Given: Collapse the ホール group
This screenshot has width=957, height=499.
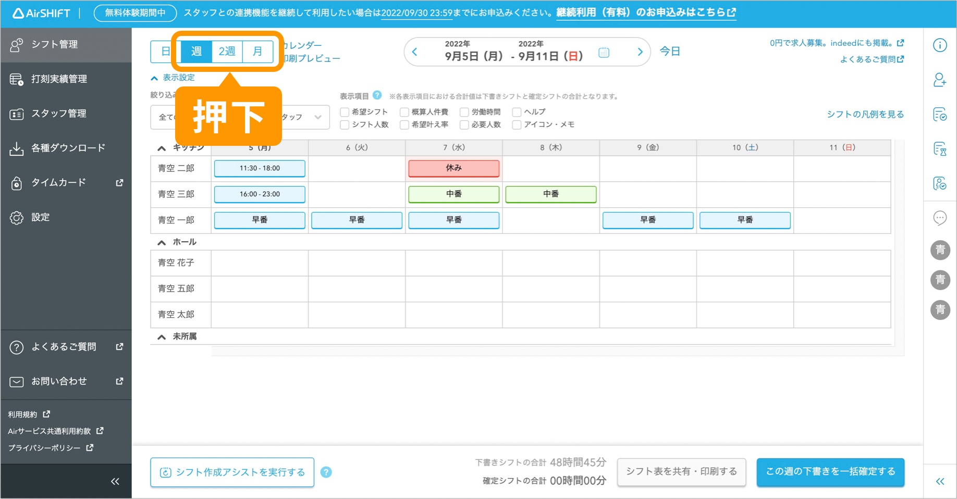Looking at the screenshot, I should (161, 242).
